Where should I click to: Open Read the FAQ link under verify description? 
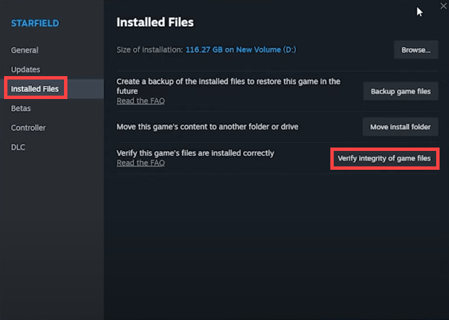[x=141, y=163]
